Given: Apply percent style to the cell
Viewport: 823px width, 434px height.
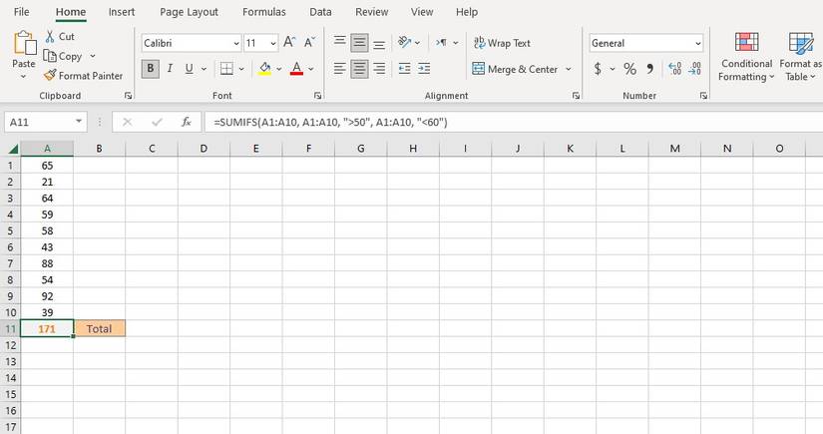Looking at the screenshot, I should [x=629, y=68].
